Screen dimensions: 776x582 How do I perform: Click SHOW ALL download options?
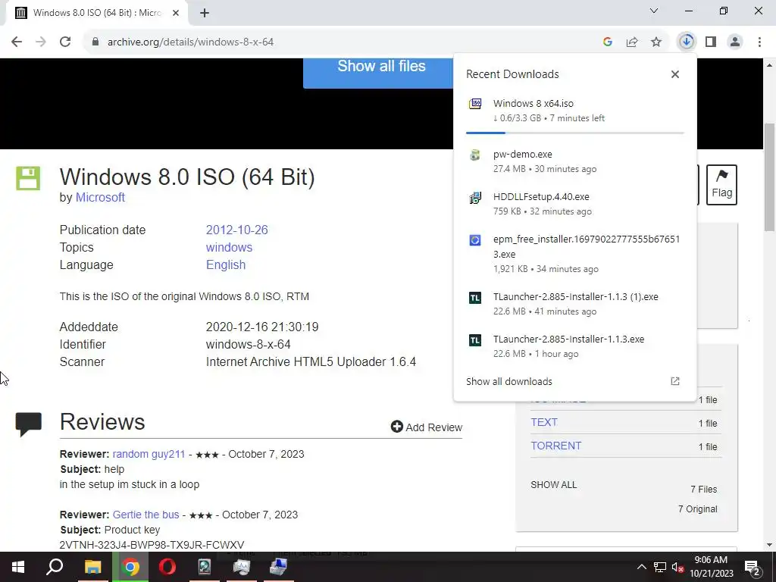pos(553,485)
